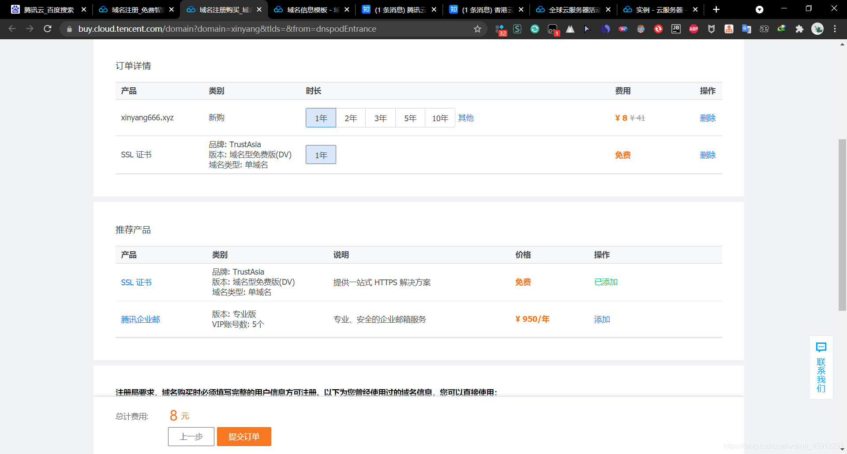Open the extension showing badge 1
Image resolution: width=847 pixels, height=454 pixels.
pos(553,30)
